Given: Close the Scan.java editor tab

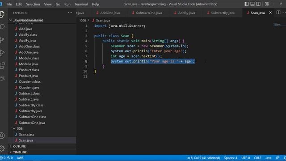Looking at the screenshot, I should click(270, 13).
